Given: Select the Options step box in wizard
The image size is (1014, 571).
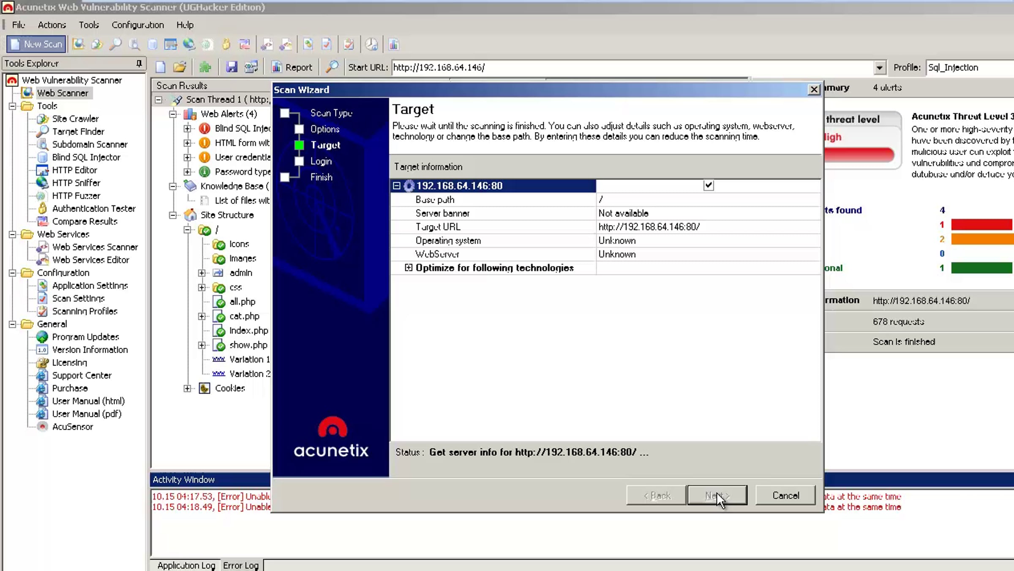Looking at the screenshot, I should pyautogui.click(x=299, y=129).
